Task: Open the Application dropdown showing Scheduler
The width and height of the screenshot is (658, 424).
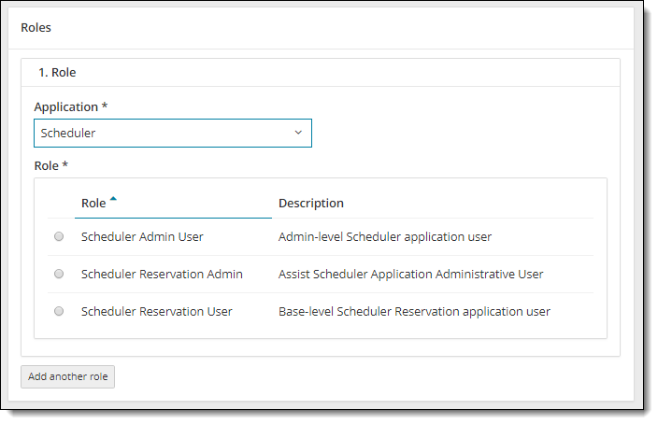Action: 173,134
